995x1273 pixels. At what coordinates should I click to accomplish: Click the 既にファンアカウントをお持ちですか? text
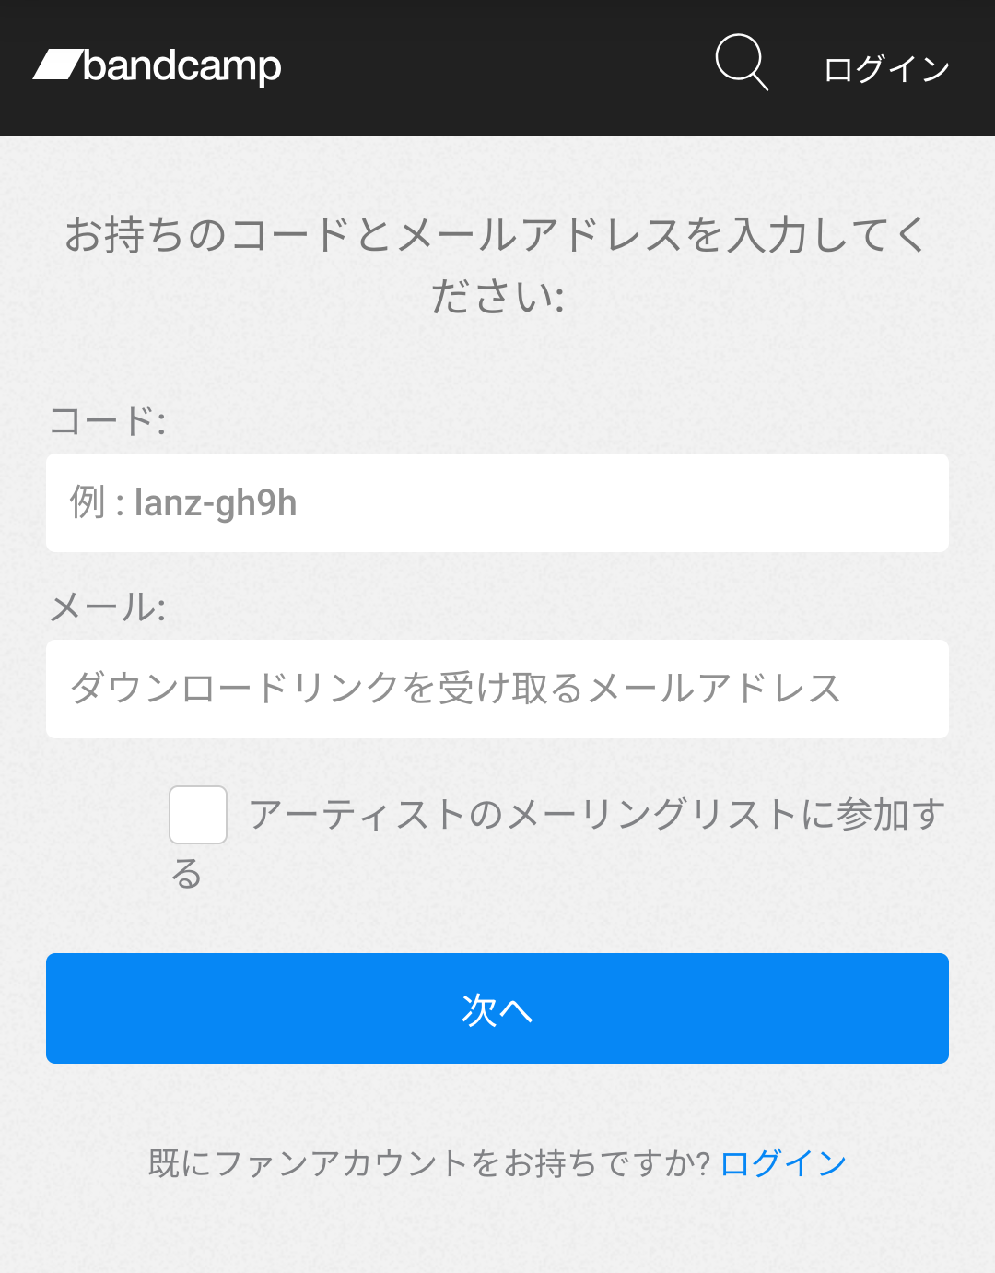tap(428, 1163)
